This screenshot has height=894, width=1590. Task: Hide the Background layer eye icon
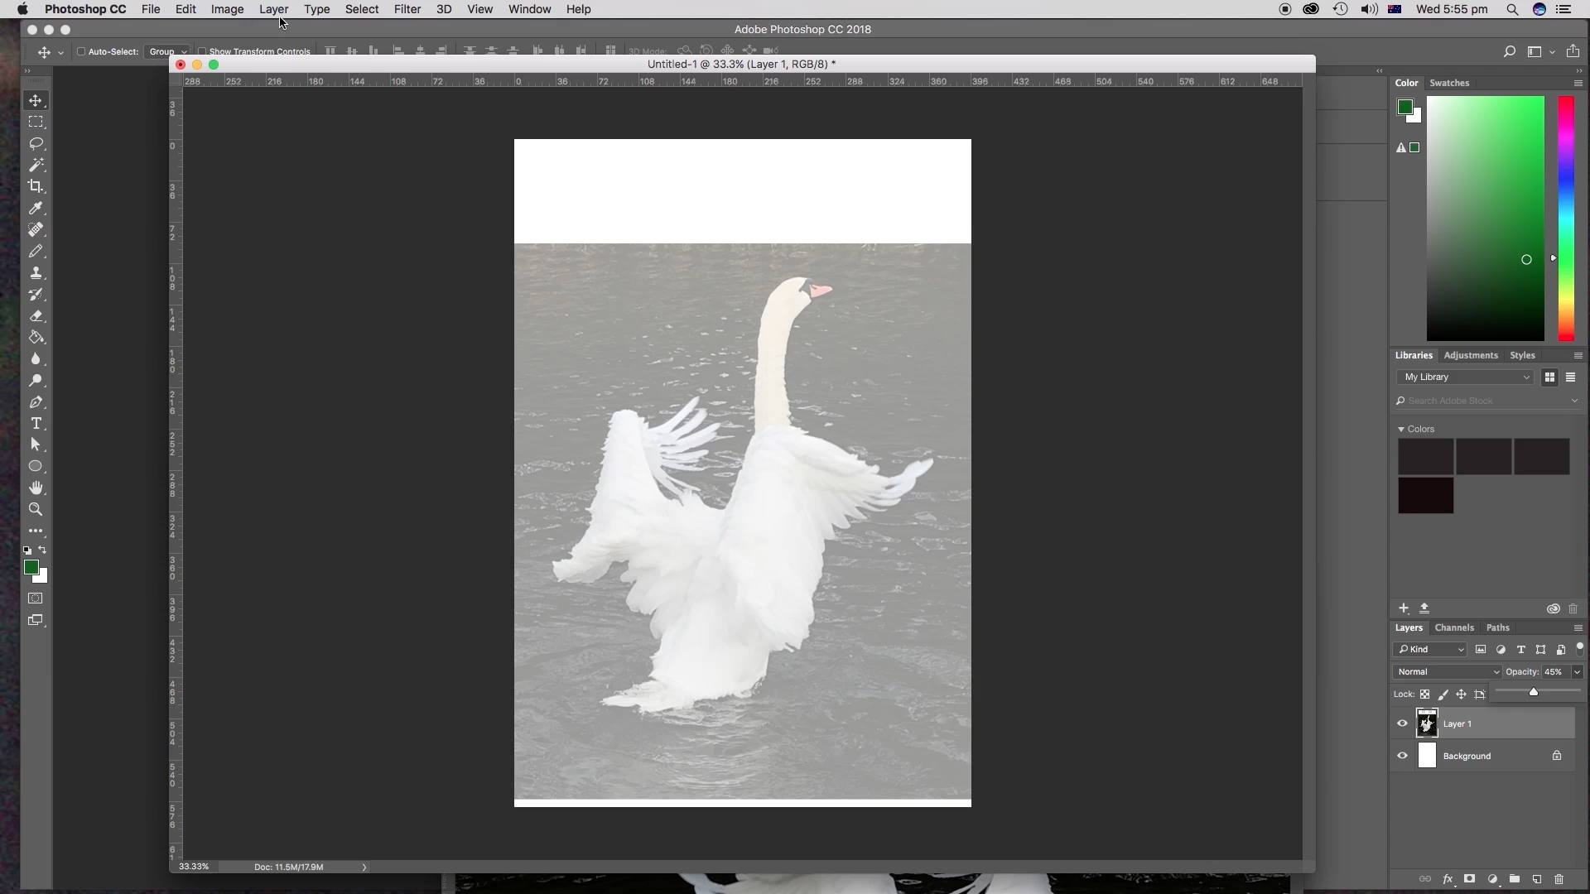1402,756
